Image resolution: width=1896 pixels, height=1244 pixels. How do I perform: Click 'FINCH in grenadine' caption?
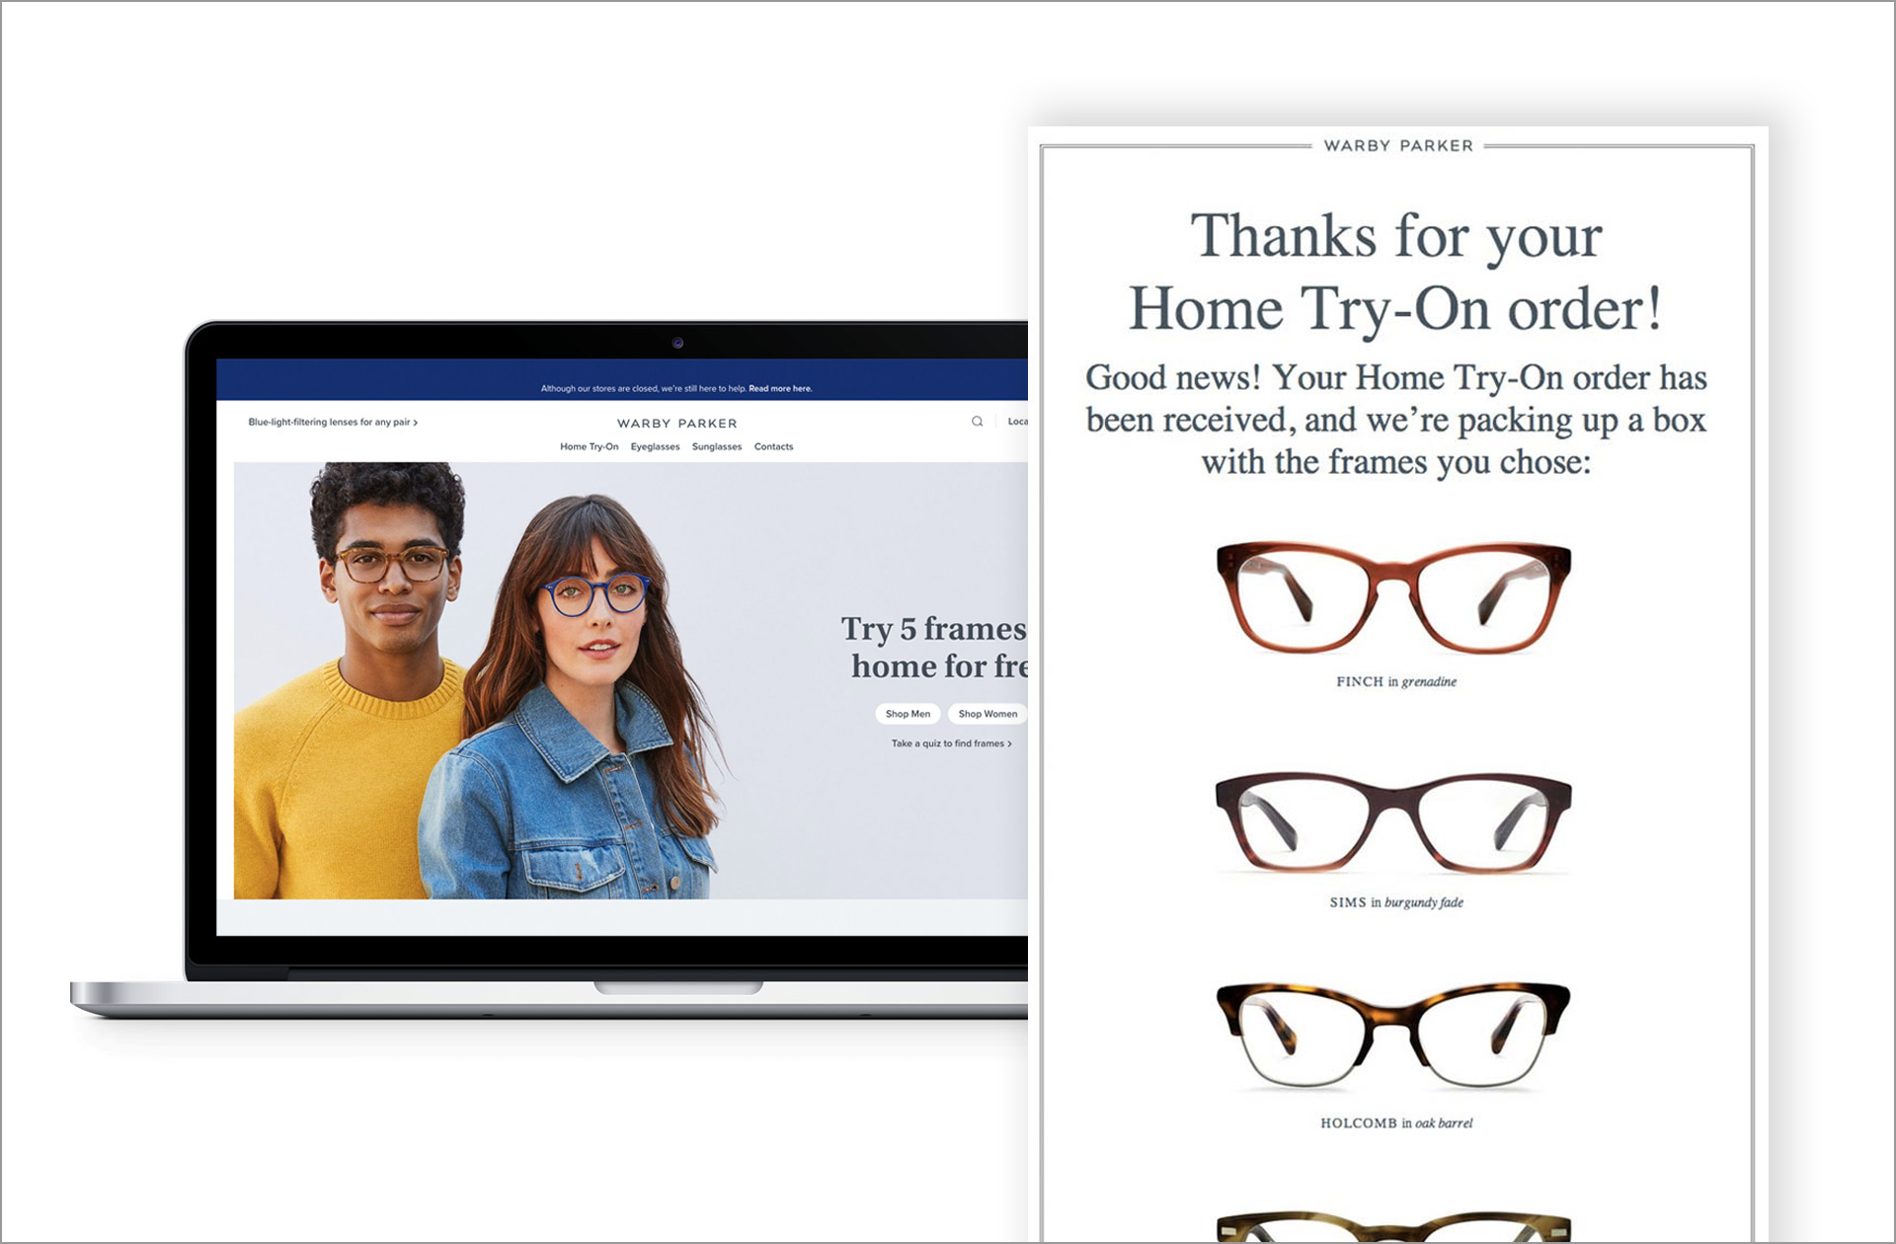click(x=1396, y=682)
